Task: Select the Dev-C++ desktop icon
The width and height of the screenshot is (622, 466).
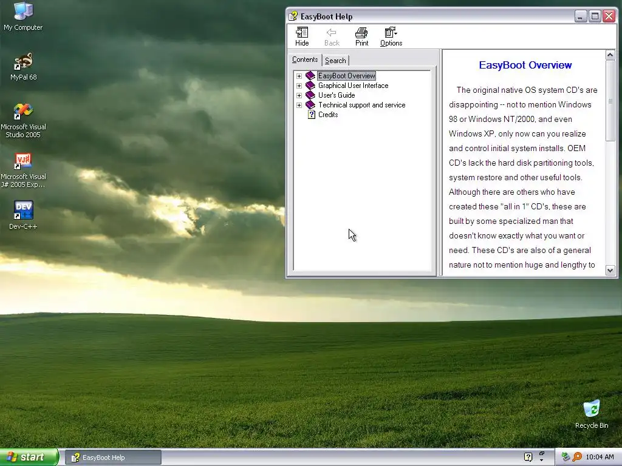Action: [23, 215]
